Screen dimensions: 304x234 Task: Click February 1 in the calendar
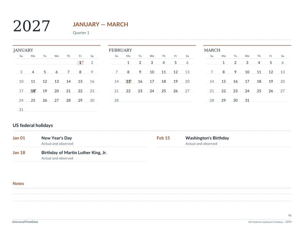(x=128, y=63)
